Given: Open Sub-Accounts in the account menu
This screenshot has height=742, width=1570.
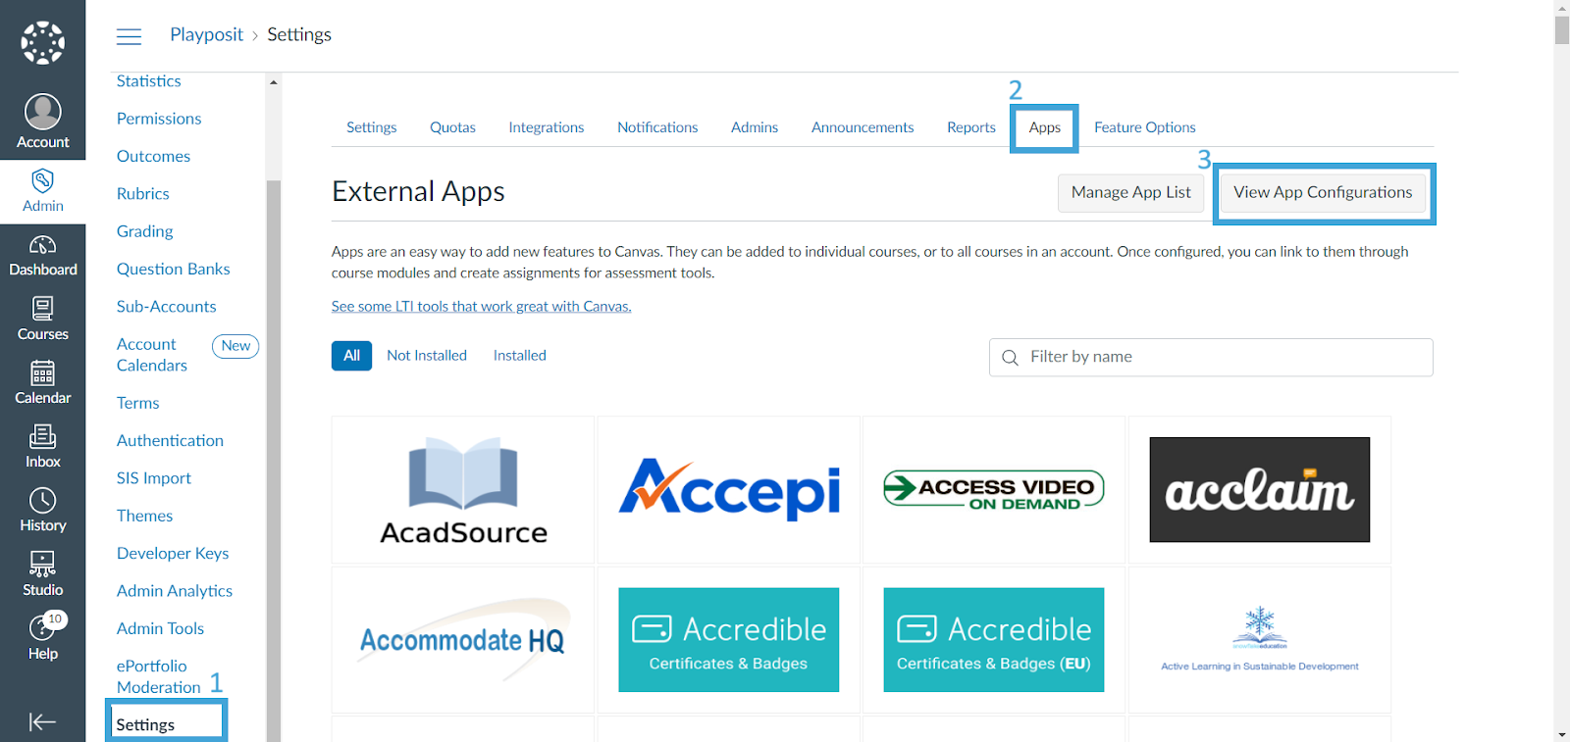Looking at the screenshot, I should 167,307.
